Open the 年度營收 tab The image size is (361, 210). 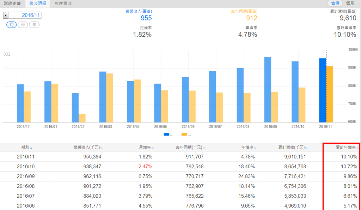pyautogui.click(x=63, y=4)
